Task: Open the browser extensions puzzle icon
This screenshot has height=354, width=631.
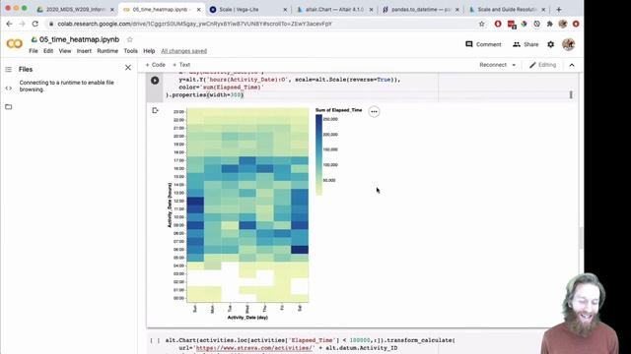Action: tap(550, 24)
